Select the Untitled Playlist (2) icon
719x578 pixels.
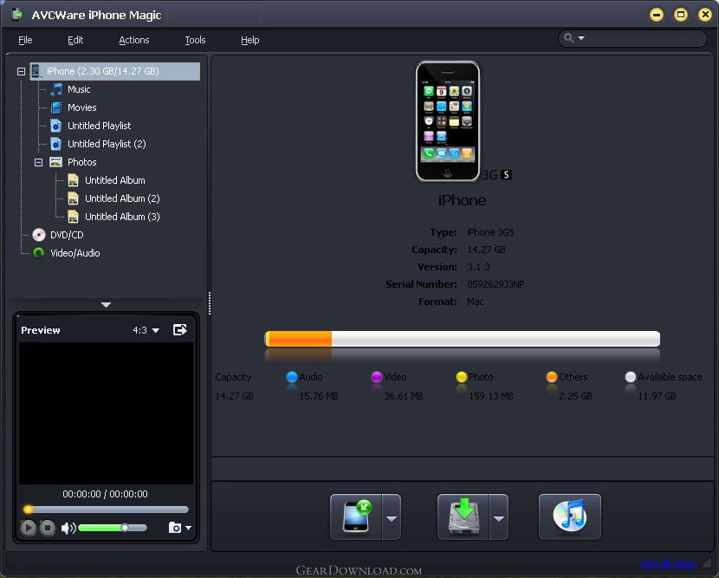point(56,144)
